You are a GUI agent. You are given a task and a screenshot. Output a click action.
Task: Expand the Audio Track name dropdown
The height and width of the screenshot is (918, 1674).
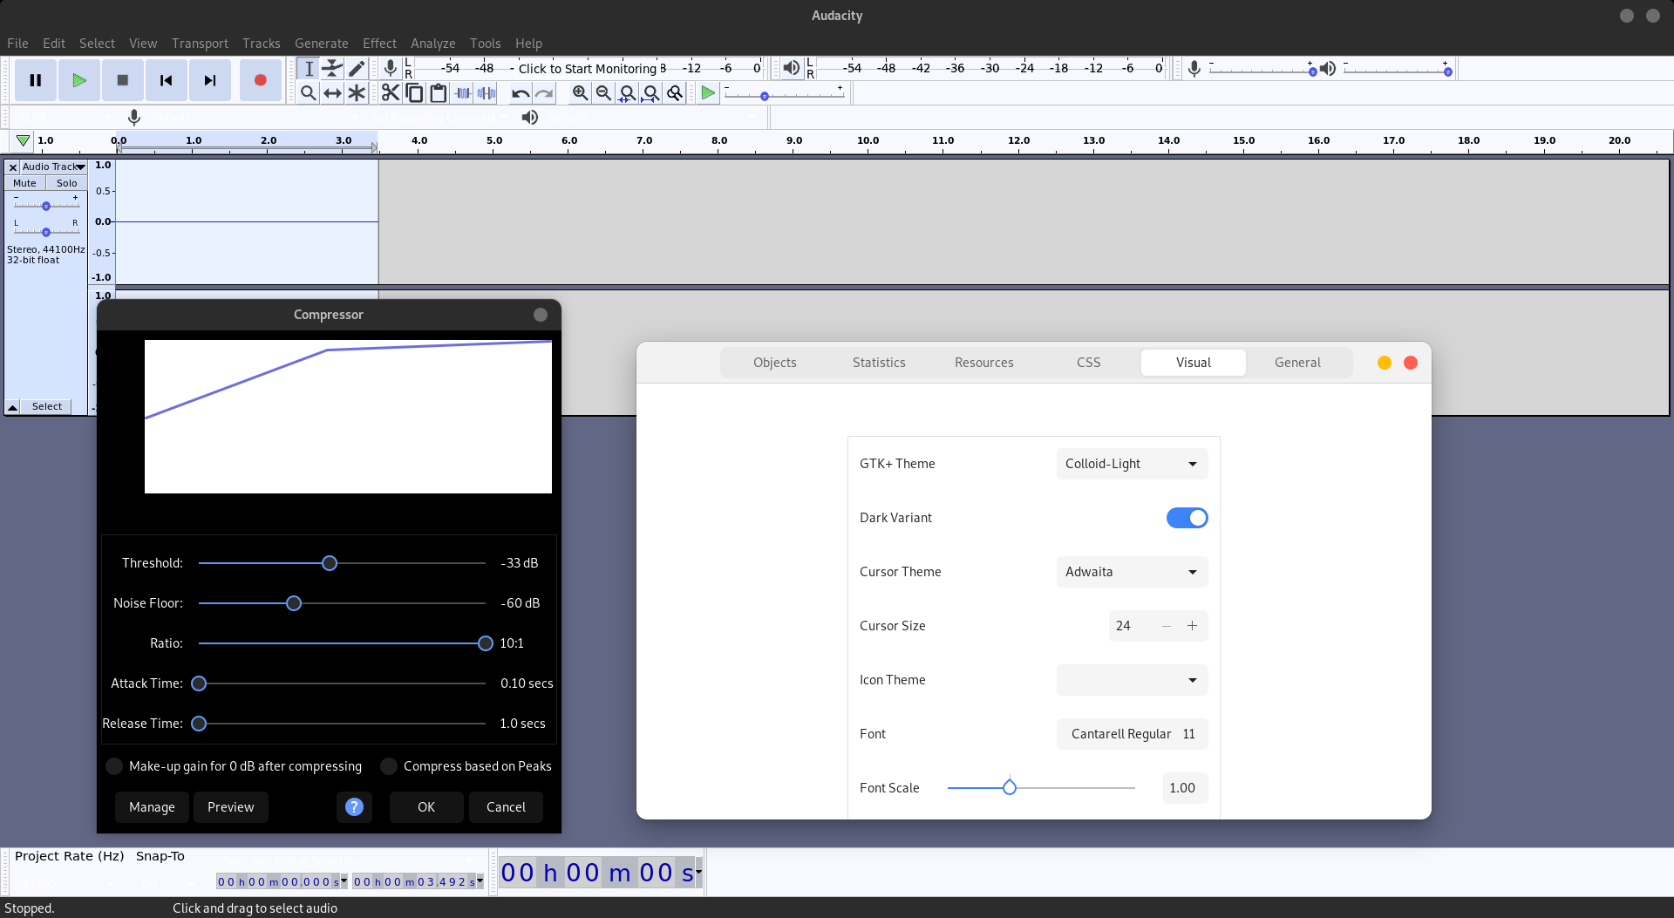(80, 167)
